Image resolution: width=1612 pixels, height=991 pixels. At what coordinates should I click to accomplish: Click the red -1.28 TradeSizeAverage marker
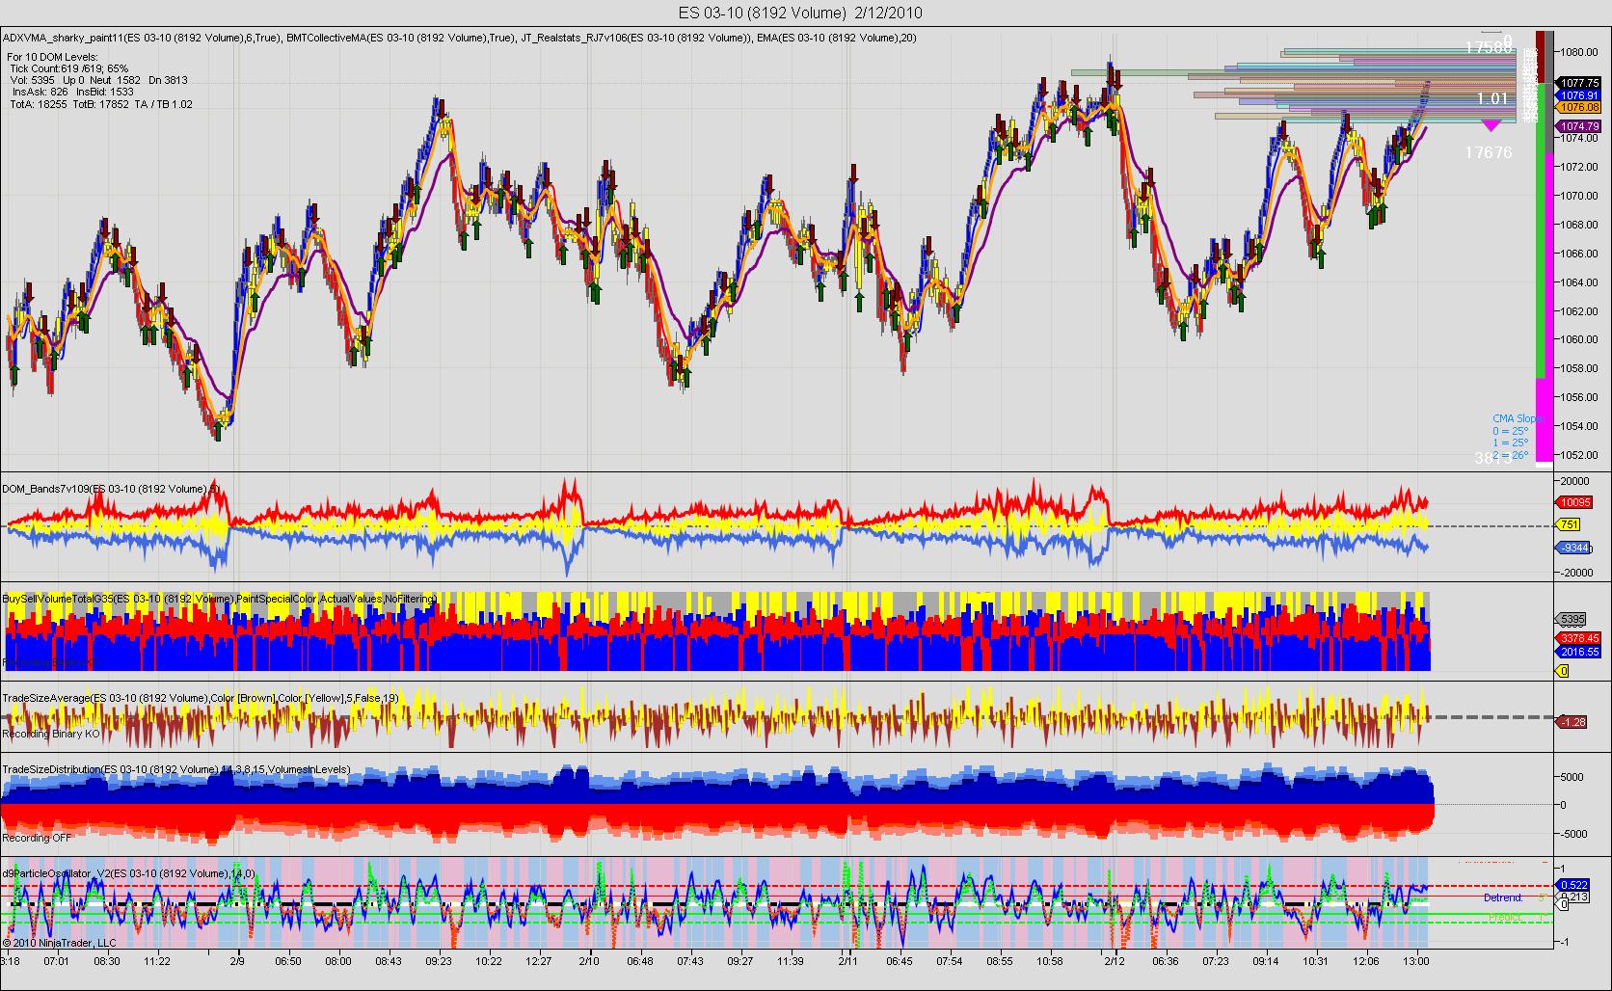[1572, 721]
